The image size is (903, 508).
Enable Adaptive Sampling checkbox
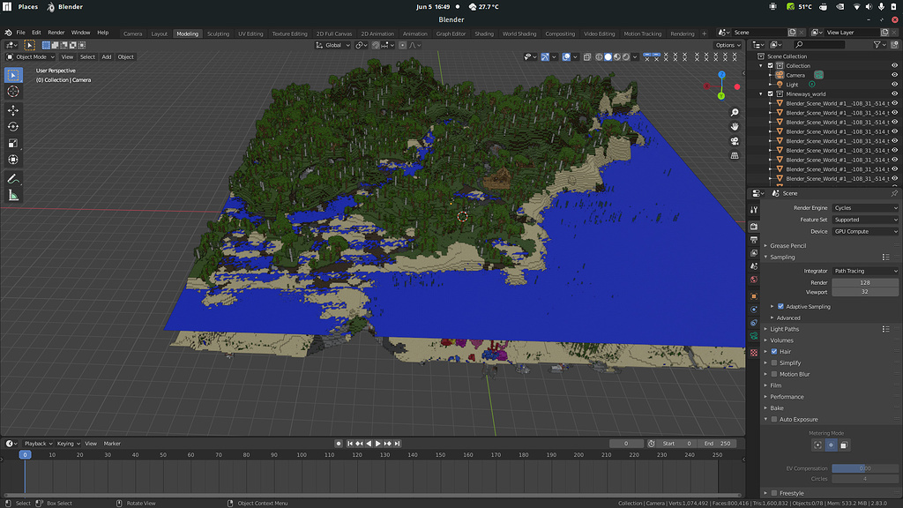point(780,306)
